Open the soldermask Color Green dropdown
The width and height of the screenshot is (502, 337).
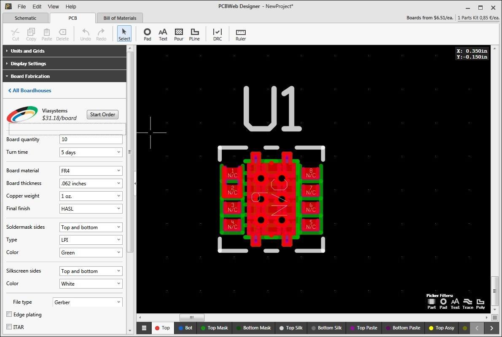91,252
